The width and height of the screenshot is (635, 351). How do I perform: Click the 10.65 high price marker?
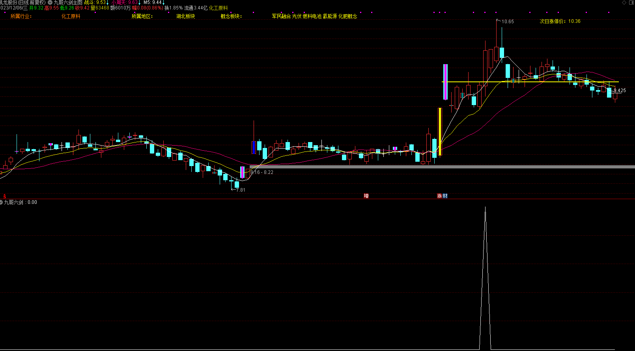tap(508, 22)
